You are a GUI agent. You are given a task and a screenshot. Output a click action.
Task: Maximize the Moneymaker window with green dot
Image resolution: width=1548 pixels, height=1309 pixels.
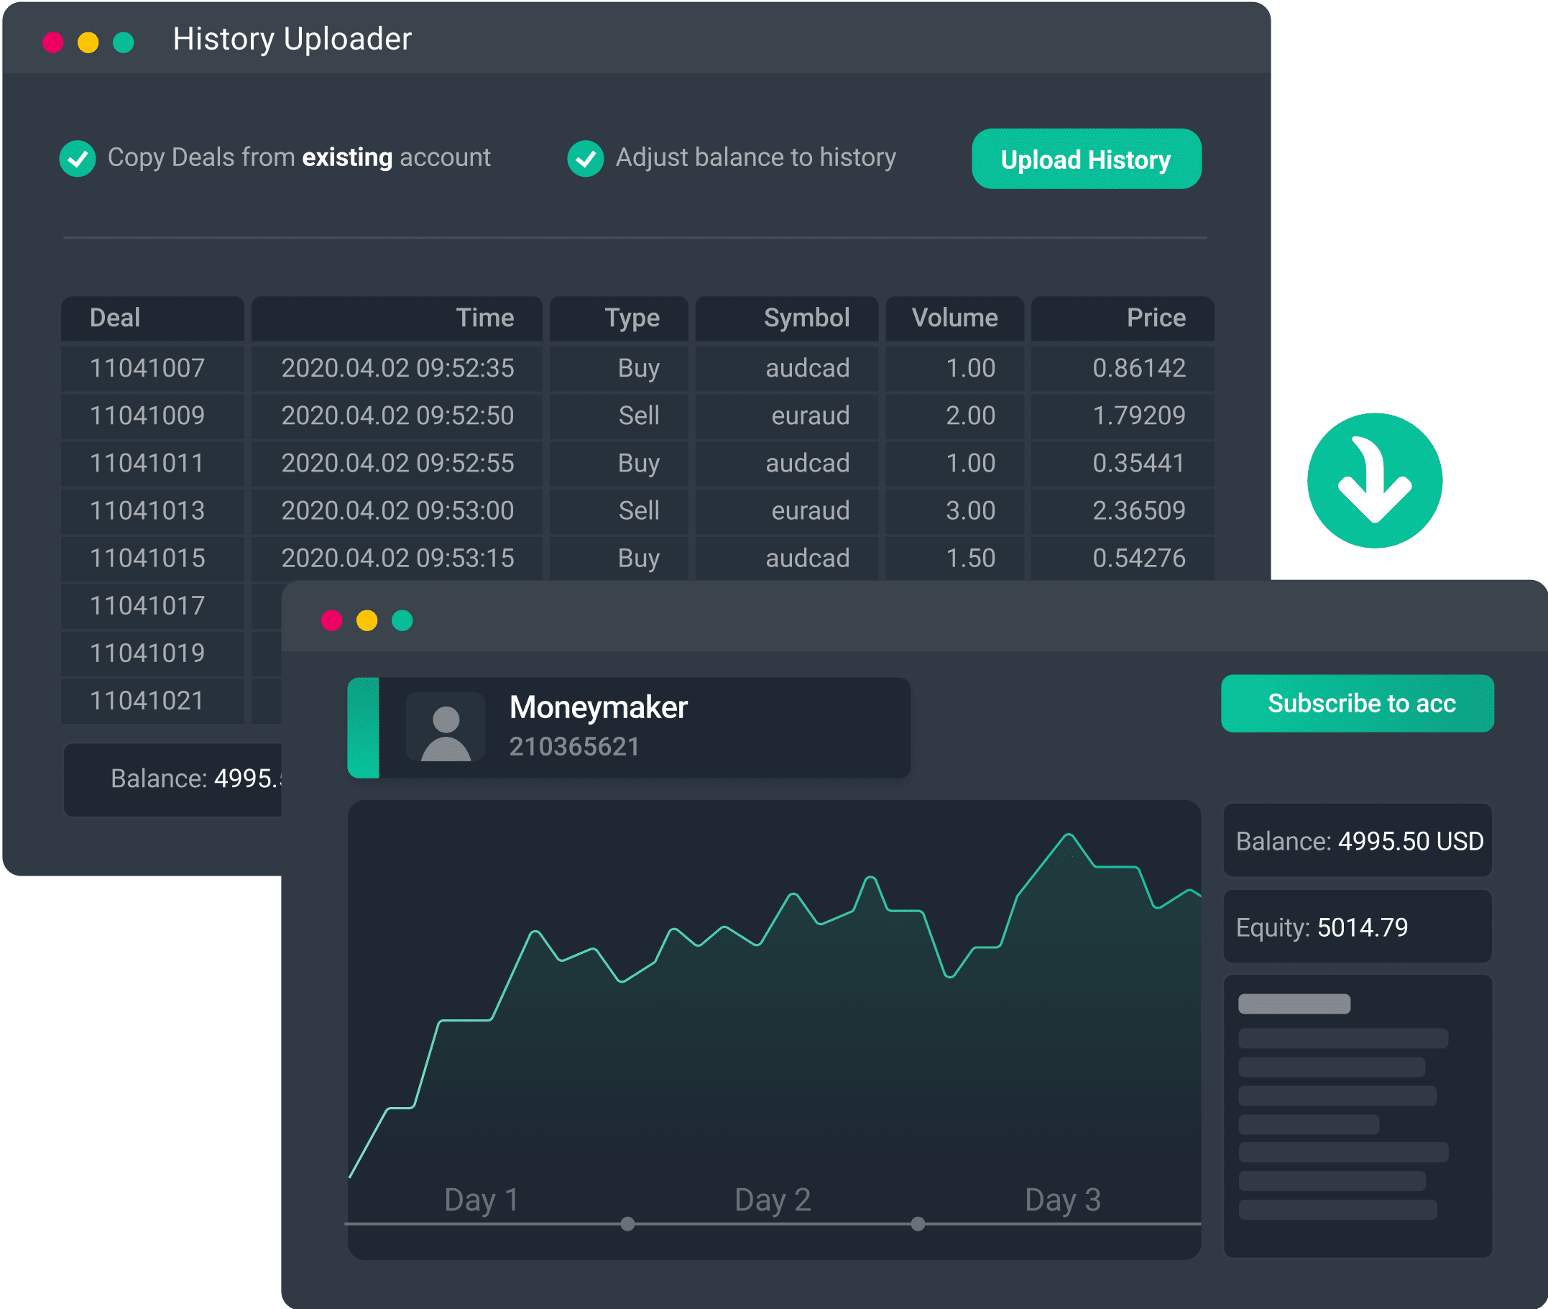coord(402,620)
